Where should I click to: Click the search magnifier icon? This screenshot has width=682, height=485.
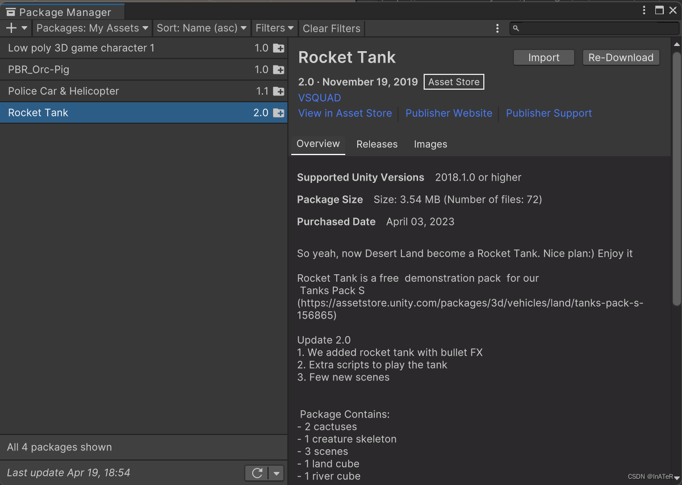point(516,28)
